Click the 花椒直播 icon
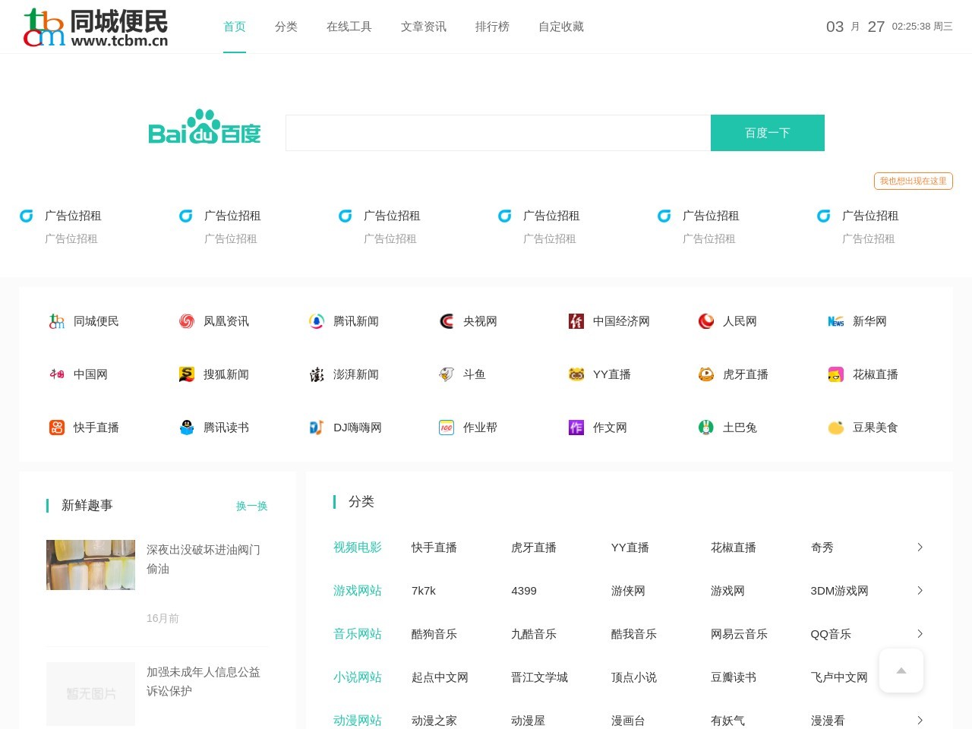972x729 pixels. pyautogui.click(x=835, y=374)
